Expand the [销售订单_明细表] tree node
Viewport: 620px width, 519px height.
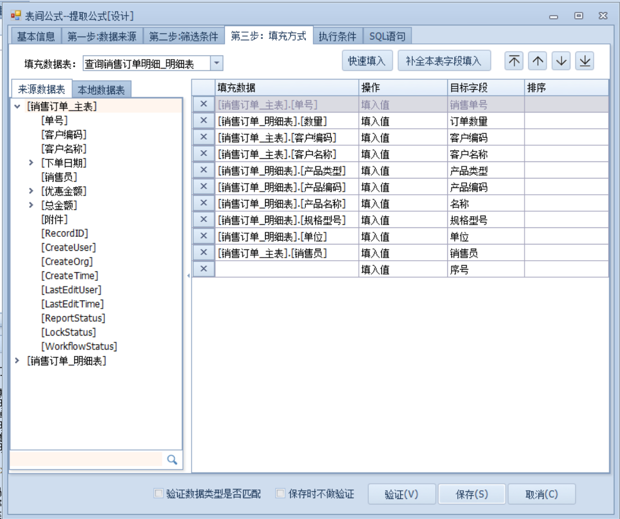[x=17, y=360]
